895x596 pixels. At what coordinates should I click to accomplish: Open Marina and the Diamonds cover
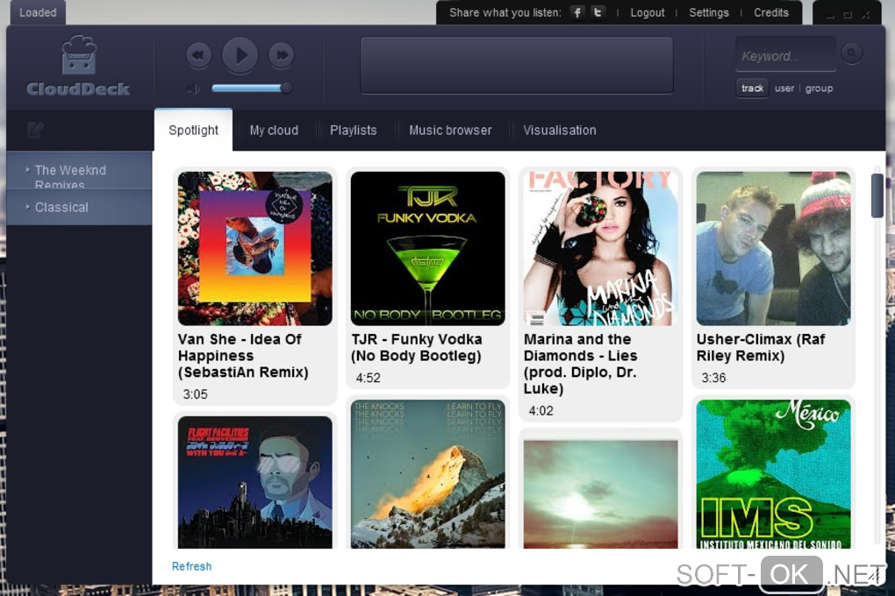pyautogui.click(x=600, y=249)
